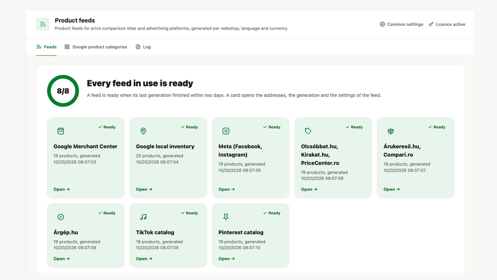497x280 pixels.
Task: Click the Árukereső.hu, Compari.ro card title
Action: pos(402,151)
